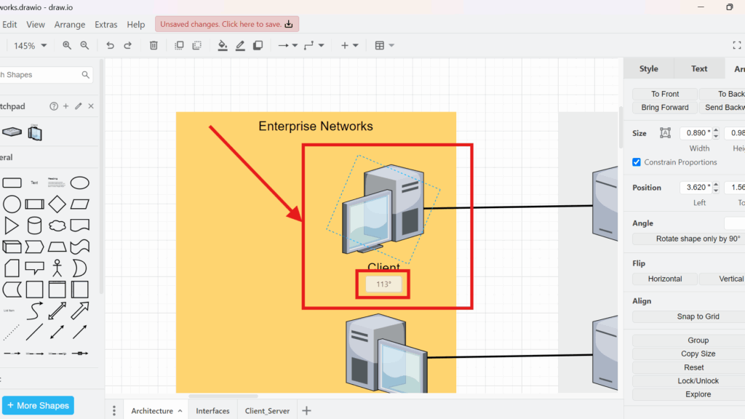The width and height of the screenshot is (745, 419).
Task: Click the waypoints connector icon
Action: 308,45
